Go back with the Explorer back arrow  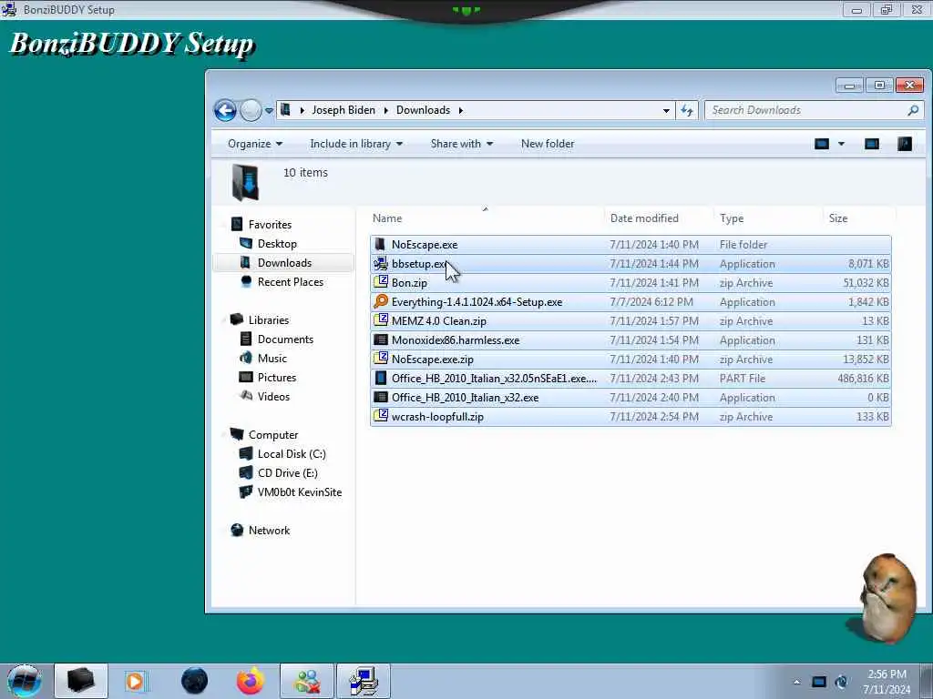(225, 110)
